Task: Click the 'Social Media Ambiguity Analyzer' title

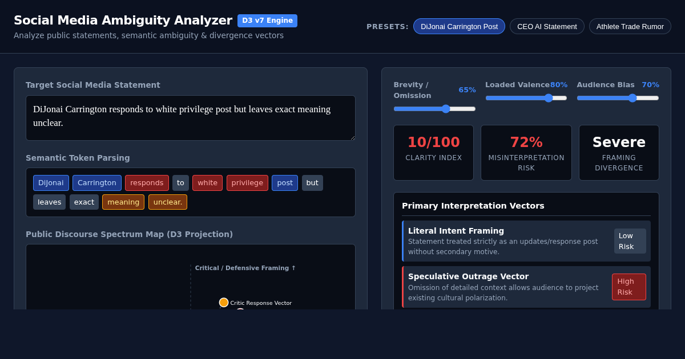Action: point(123,21)
